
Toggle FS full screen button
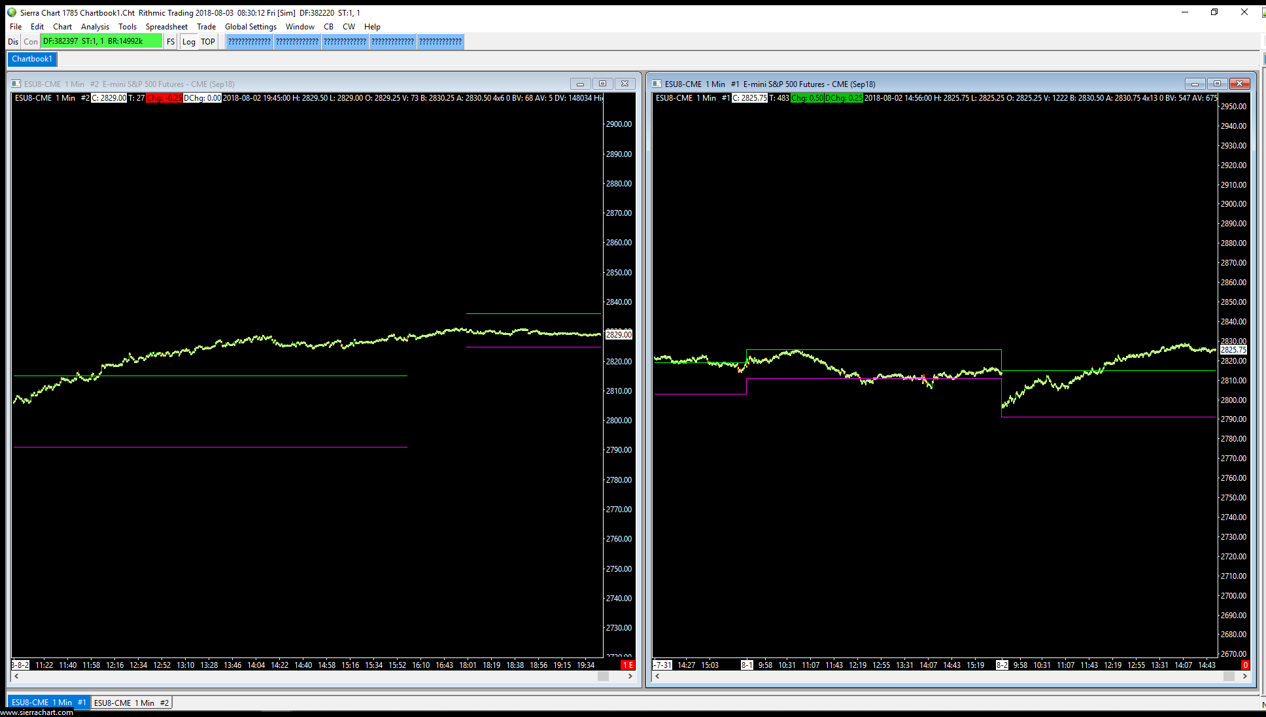tap(171, 41)
